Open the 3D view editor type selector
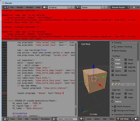 point(82,119)
